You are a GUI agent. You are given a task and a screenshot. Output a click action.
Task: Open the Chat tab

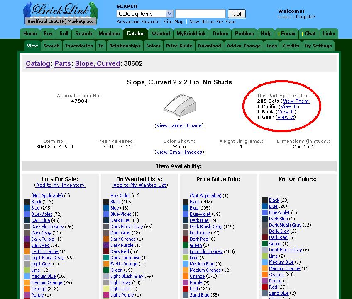pyautogui.click(x=309, y=34)
